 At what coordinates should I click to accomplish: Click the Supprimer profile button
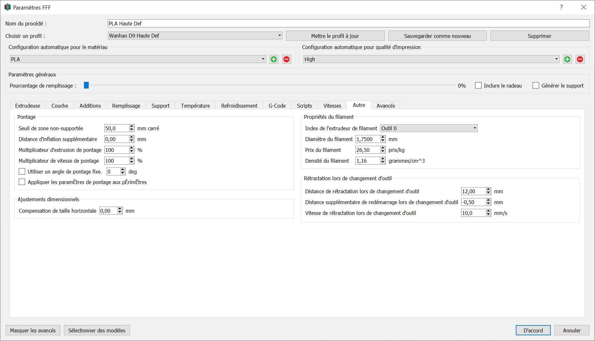coord(540,36)
